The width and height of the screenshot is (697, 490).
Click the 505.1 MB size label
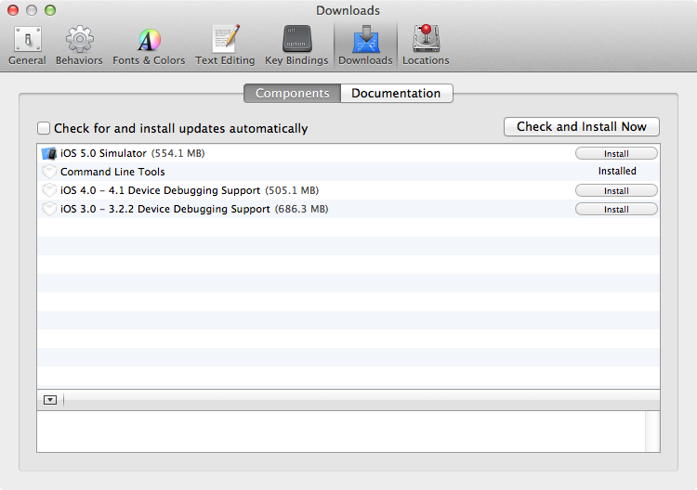pos(292,190)
